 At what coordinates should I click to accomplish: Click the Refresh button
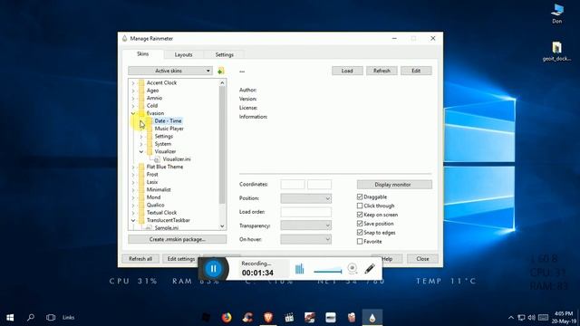382,71
